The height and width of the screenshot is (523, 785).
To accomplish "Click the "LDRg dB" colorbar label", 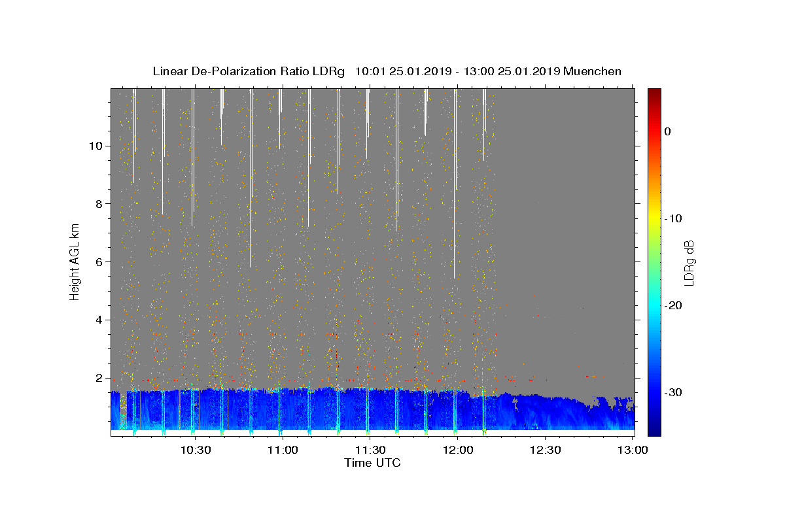I will coord(689,263).
